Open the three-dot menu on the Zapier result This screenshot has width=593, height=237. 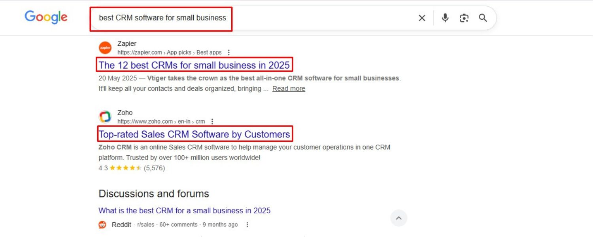[x=229, y=52]
